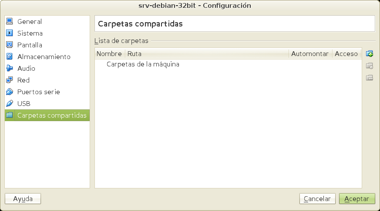Switch to Almacenamiento settings

click(x=44, y=56)
